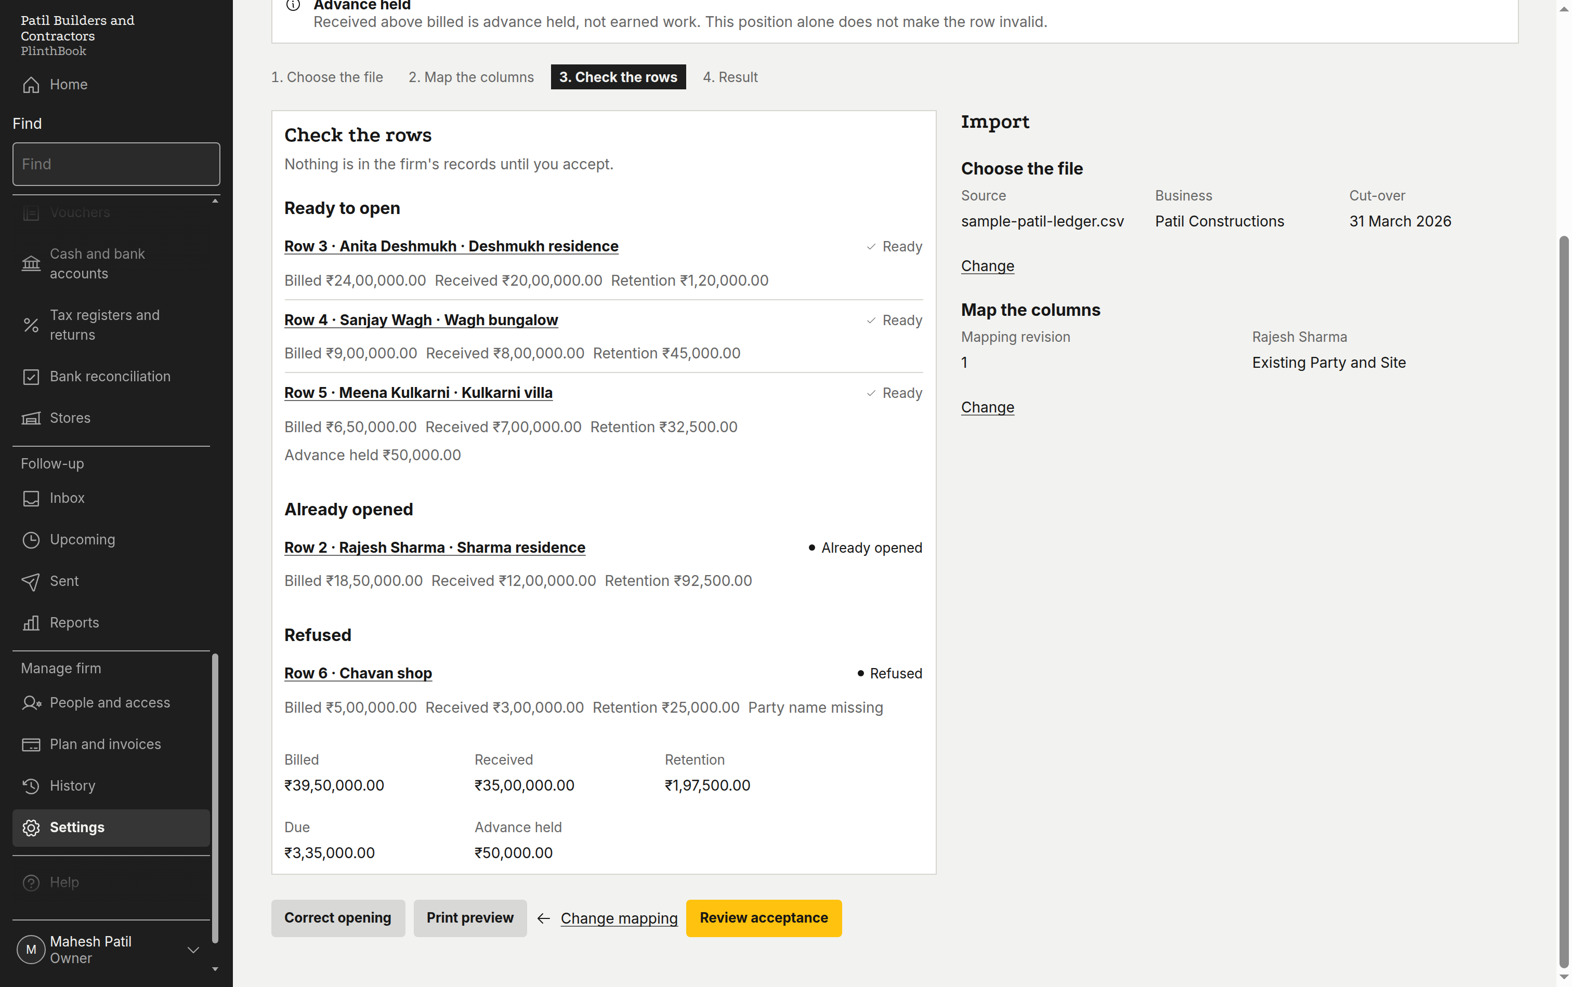Screen dimensions: 1572x987
Task: Click the Ready status on Row 5
Action: click(894, 393)
